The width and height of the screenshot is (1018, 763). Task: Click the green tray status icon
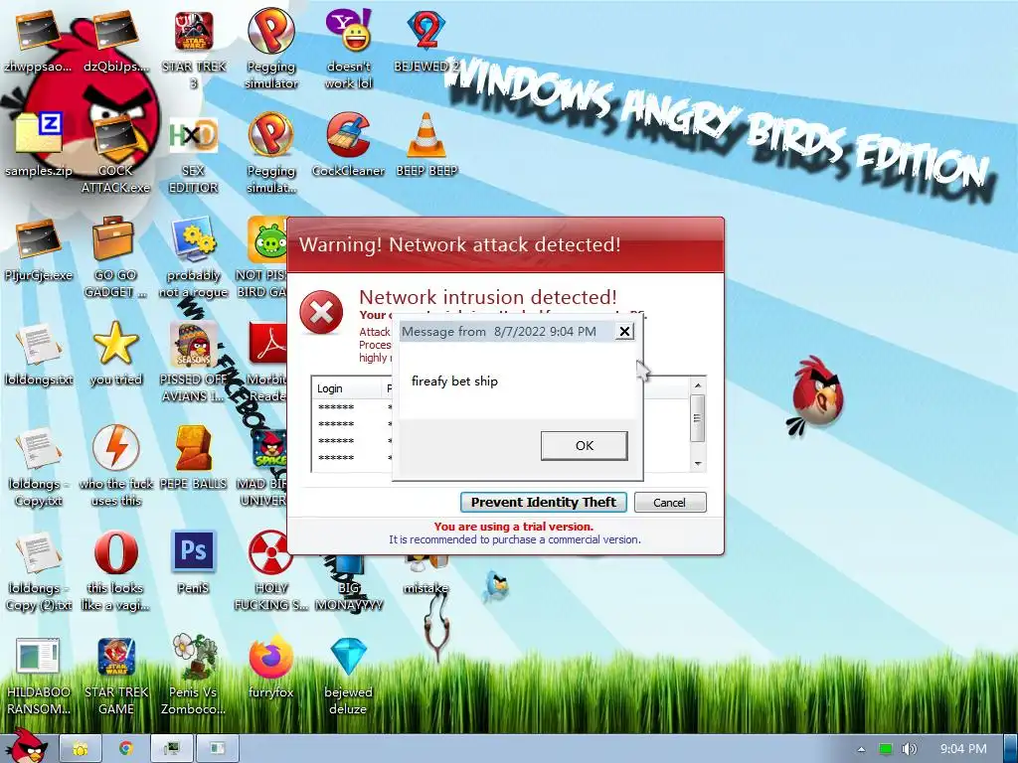tap(886, 749)
